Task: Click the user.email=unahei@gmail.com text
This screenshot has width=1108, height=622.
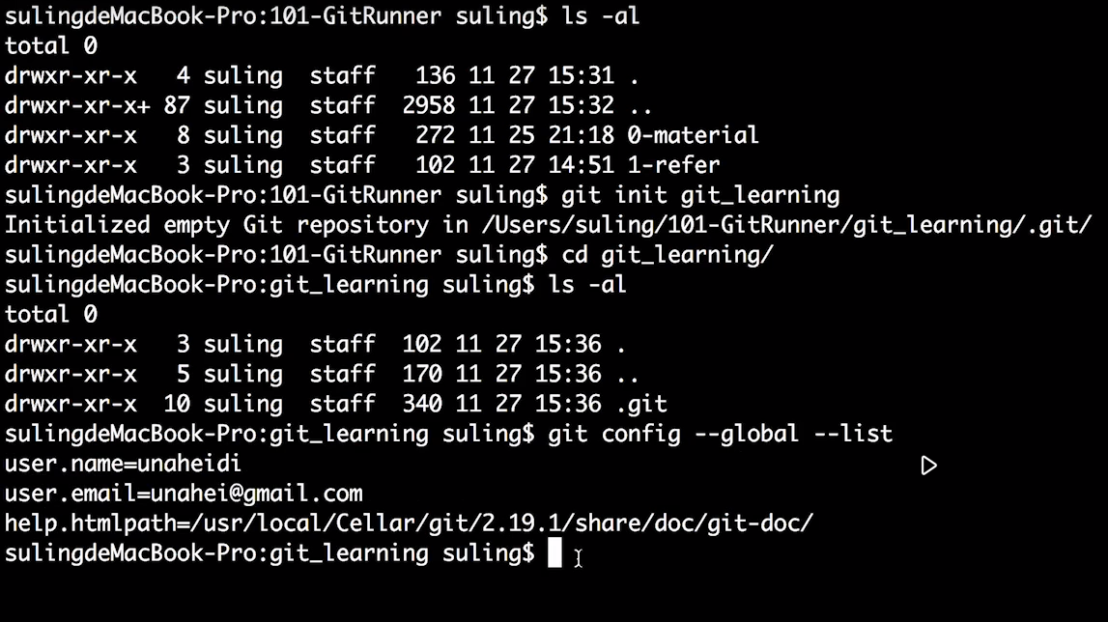Action: pos(184,494)
